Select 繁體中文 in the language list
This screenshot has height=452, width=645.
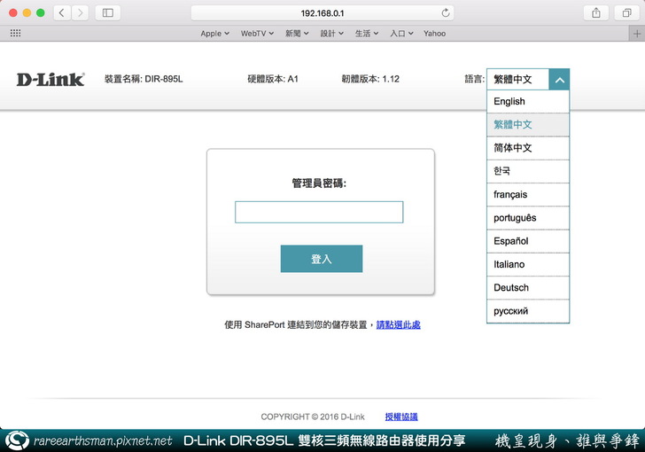(x=528, y=125)
